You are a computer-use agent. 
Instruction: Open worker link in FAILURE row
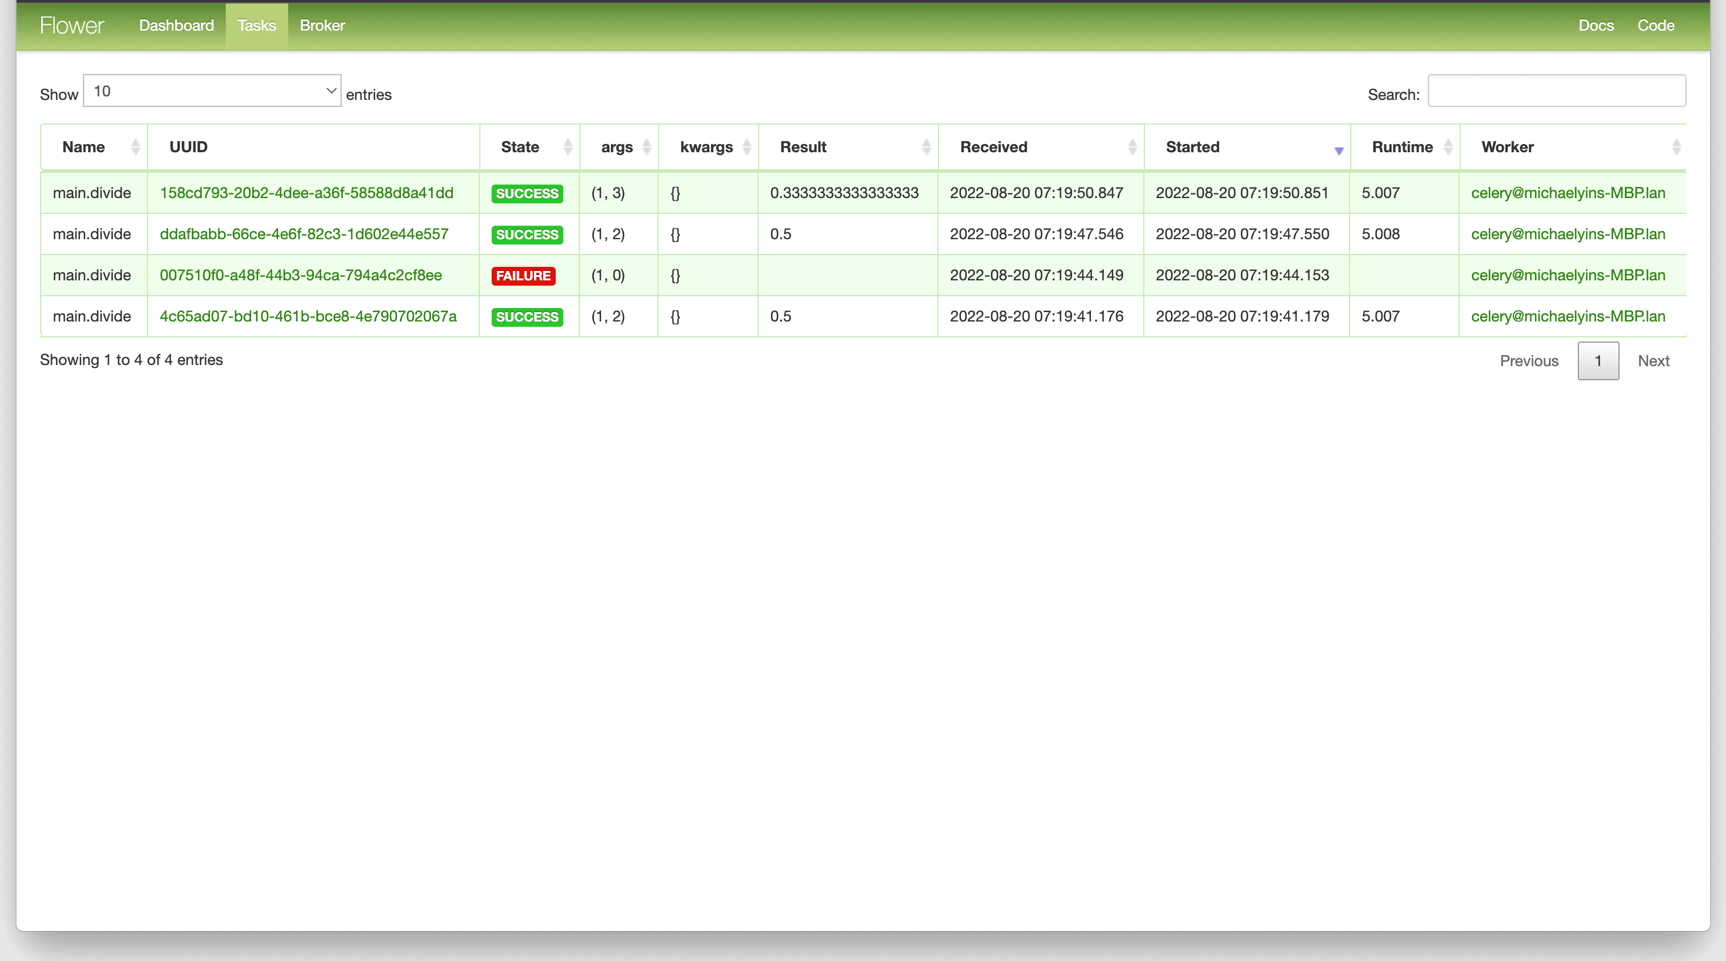pos(1568,275)
